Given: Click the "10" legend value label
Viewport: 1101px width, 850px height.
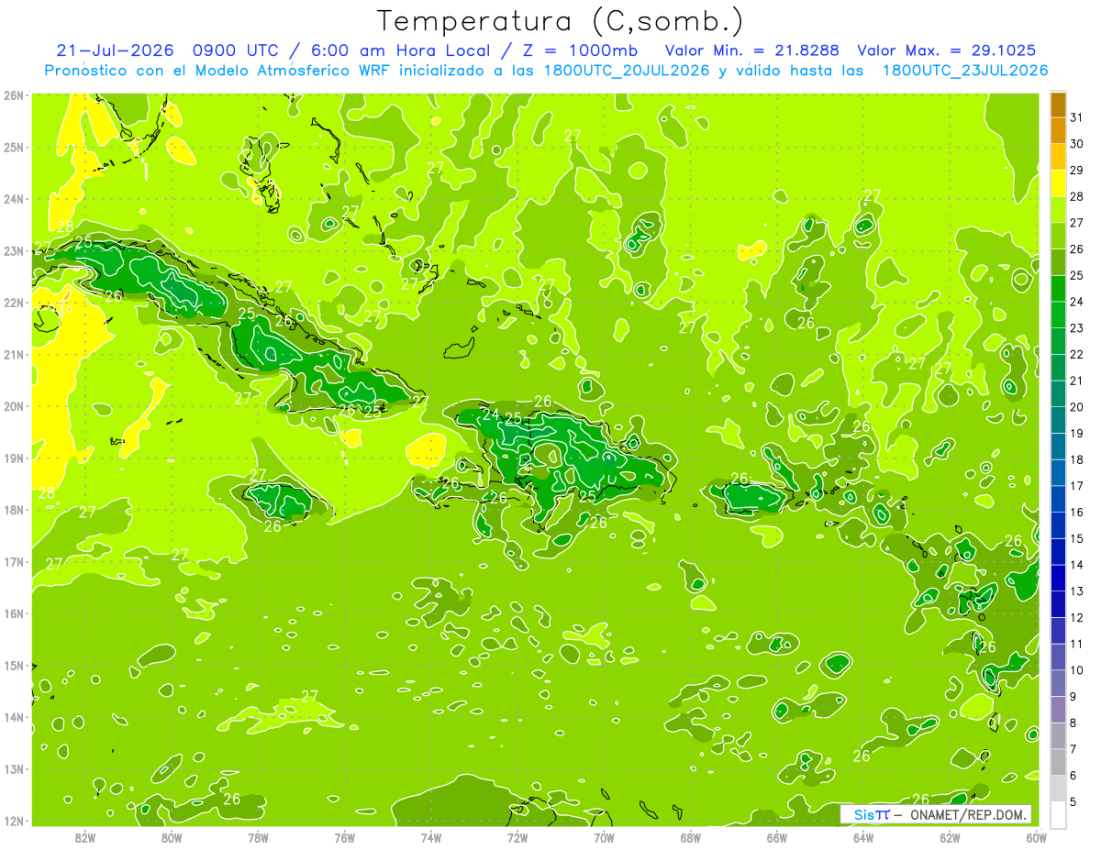Looking at the screenshot, I should point(1077,670).
